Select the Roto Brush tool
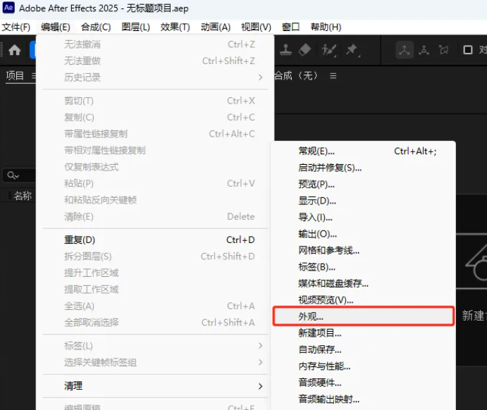Image resolution: width=487 pixels, height=410 pixels. (x=328, y=50)
